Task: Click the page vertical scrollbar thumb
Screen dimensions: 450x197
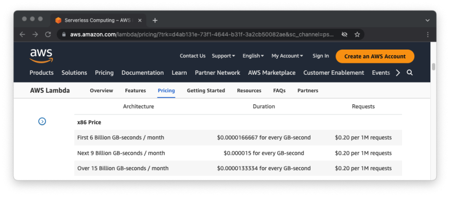Action: pyautogui.click(x=433, y=67)
